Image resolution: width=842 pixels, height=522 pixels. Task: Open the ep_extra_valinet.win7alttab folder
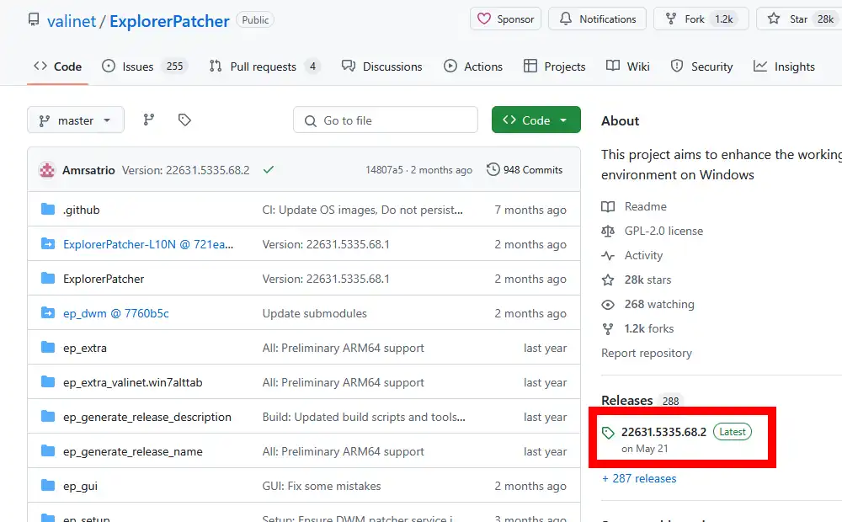pos(133,382)
